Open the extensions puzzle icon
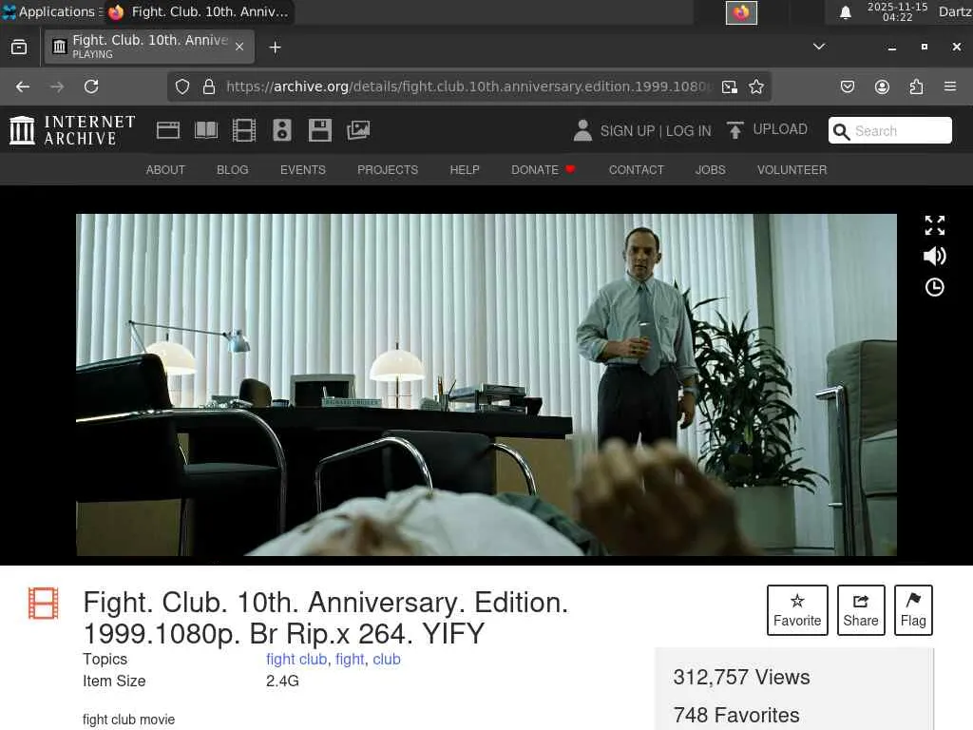 (916, 86)
